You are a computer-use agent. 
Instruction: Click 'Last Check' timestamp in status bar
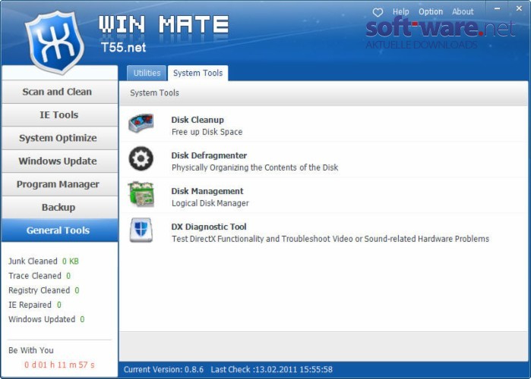pyautogui.click(x=272, y=370)
